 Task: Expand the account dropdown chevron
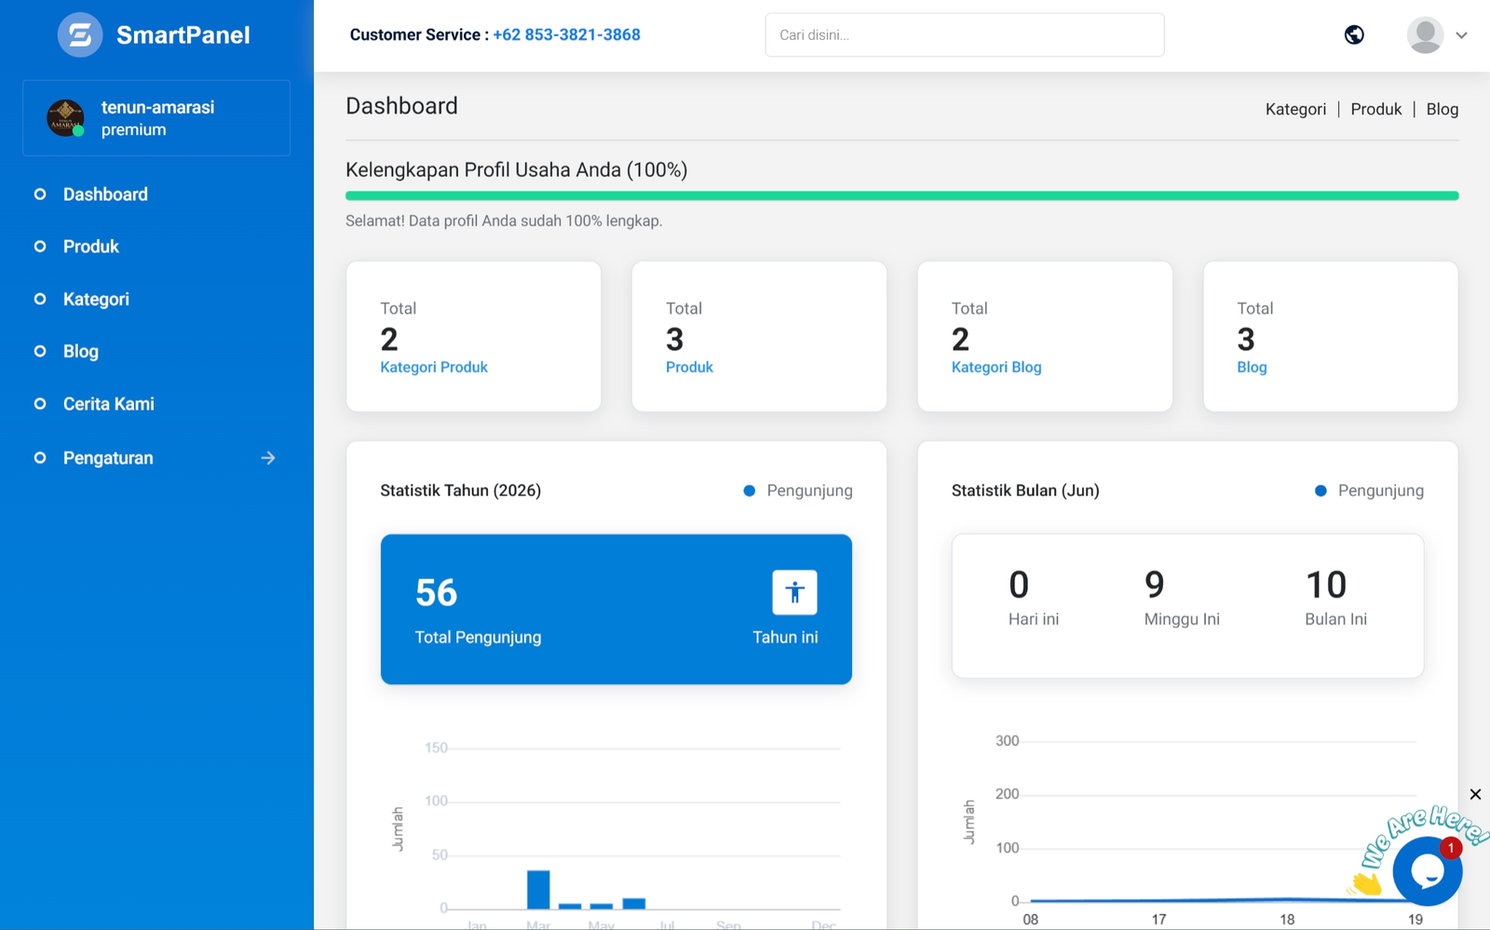1462,35
